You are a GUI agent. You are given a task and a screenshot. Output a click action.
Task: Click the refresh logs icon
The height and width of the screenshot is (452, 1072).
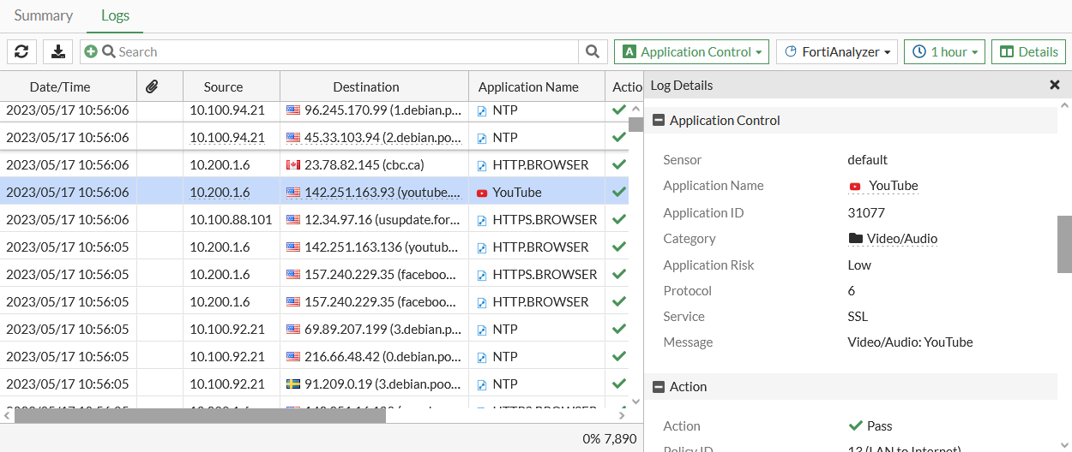click(21, 52)
